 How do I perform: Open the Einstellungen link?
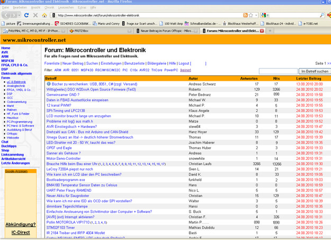click(x=111, y=63)
